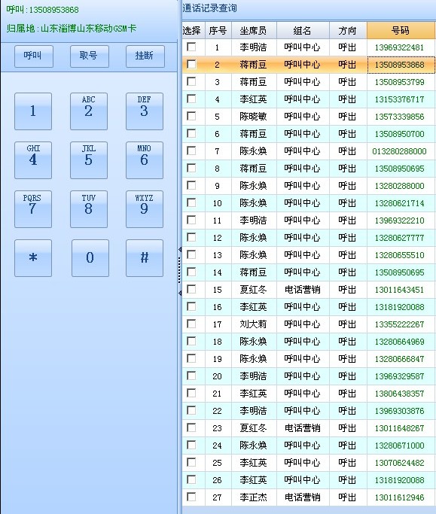Tick the checkbox for record 15 夏红冬

191,289
